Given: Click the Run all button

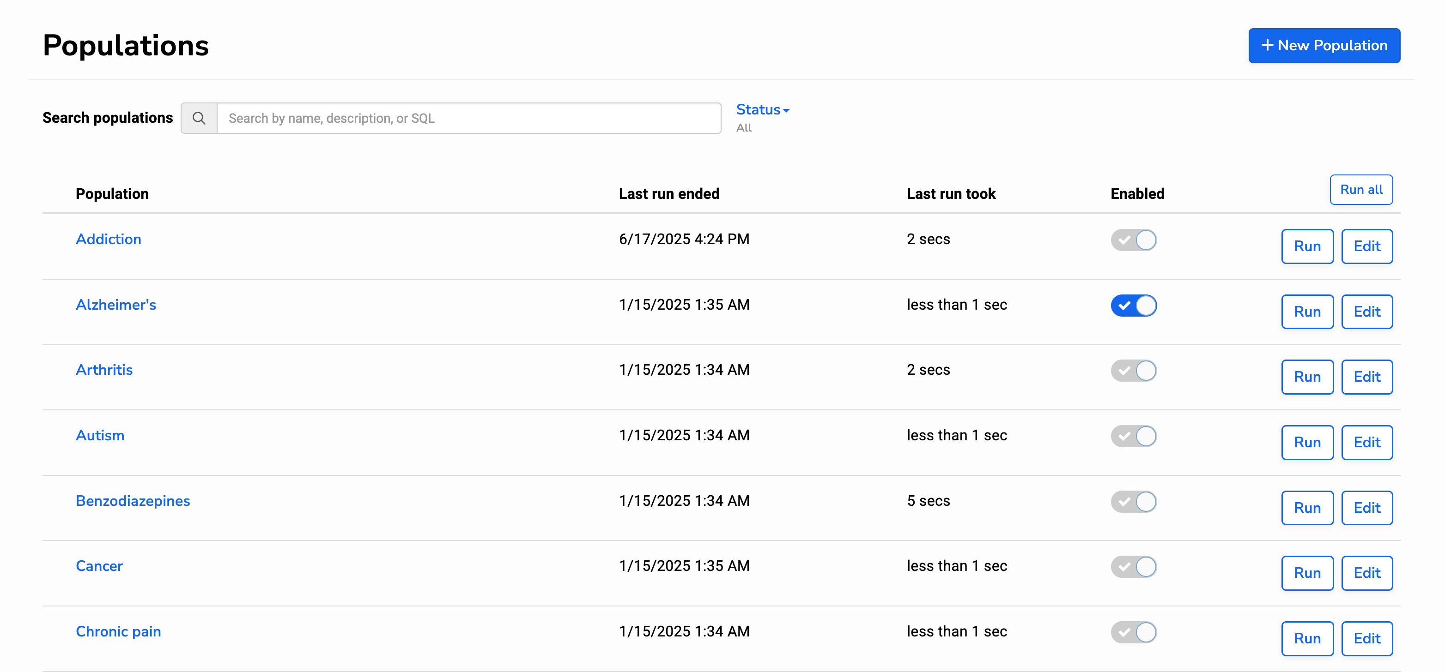Looking at the screenshot, I should (1360, 189).
